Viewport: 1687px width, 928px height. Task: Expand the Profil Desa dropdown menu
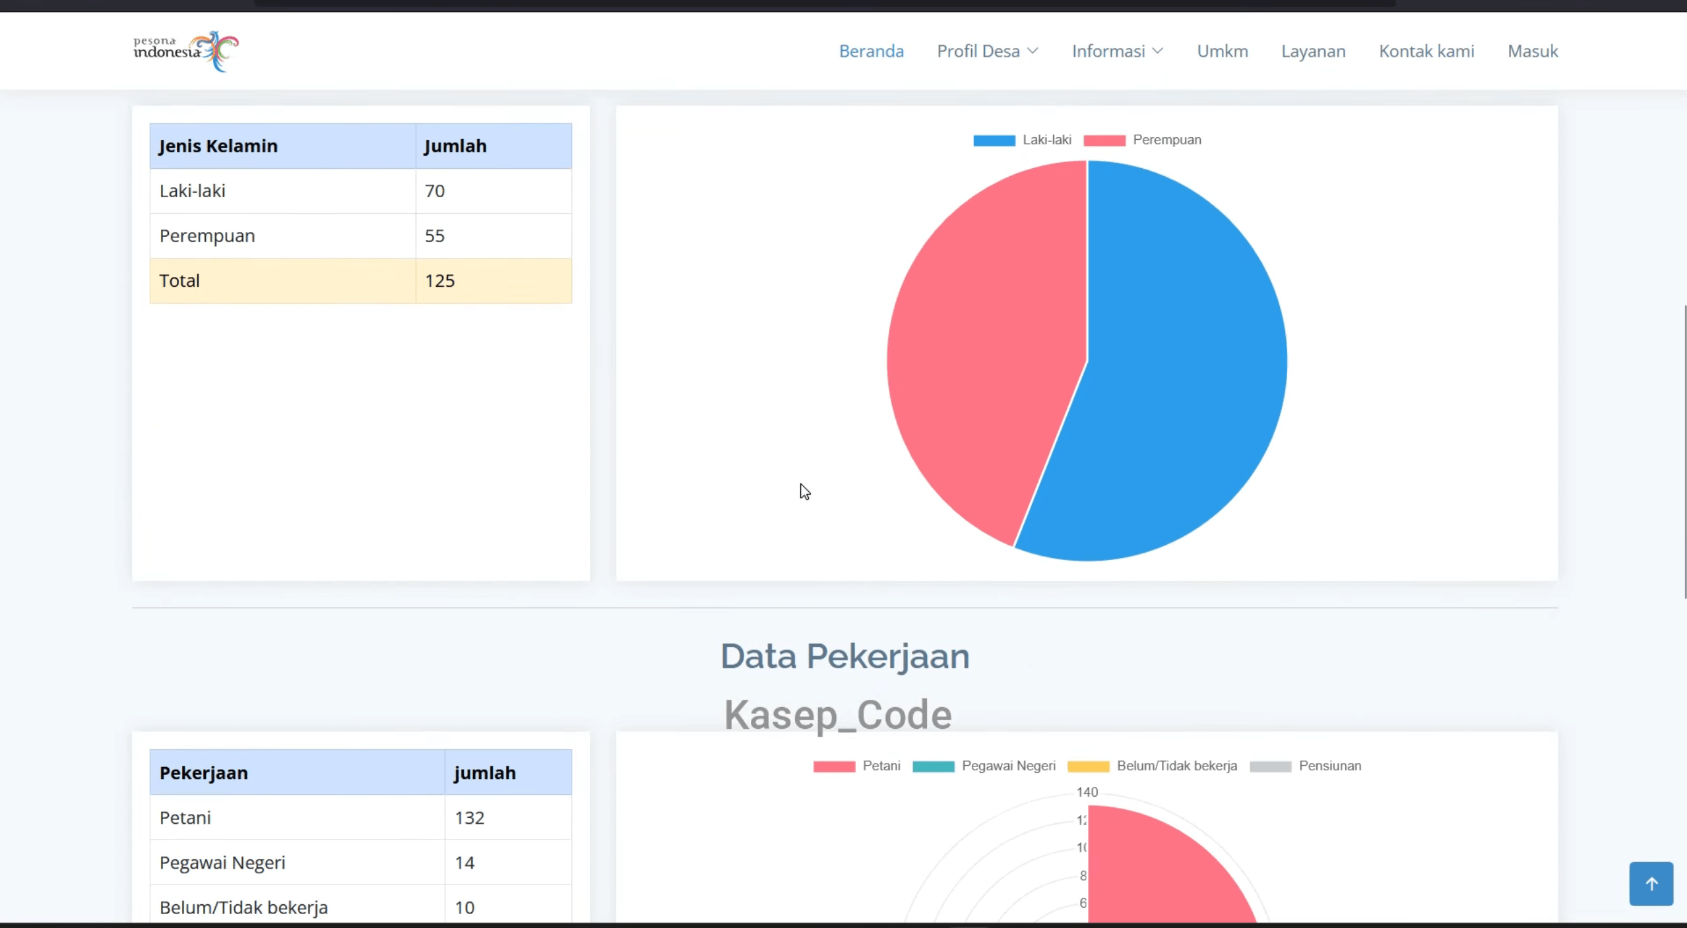point(988,51)
